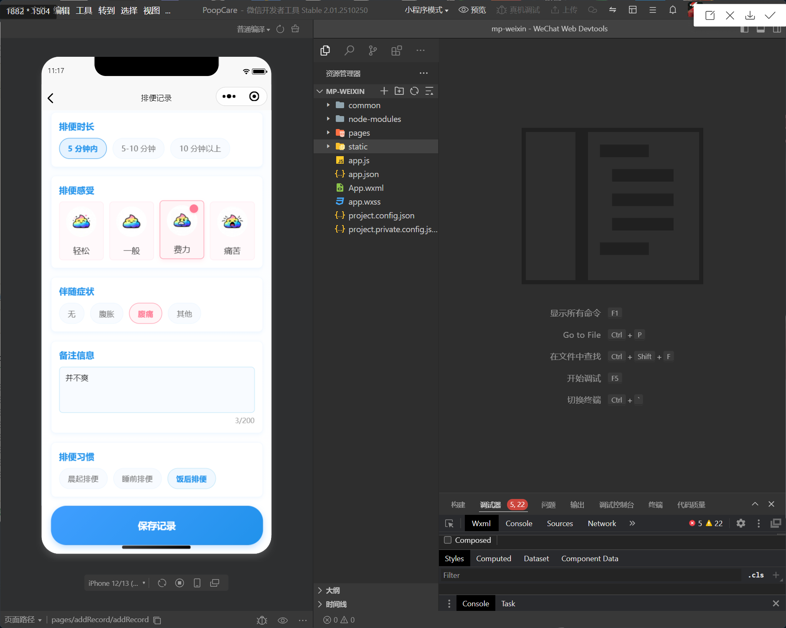
Task: Tap the capsule close circle button
Action: click(254, 96)
